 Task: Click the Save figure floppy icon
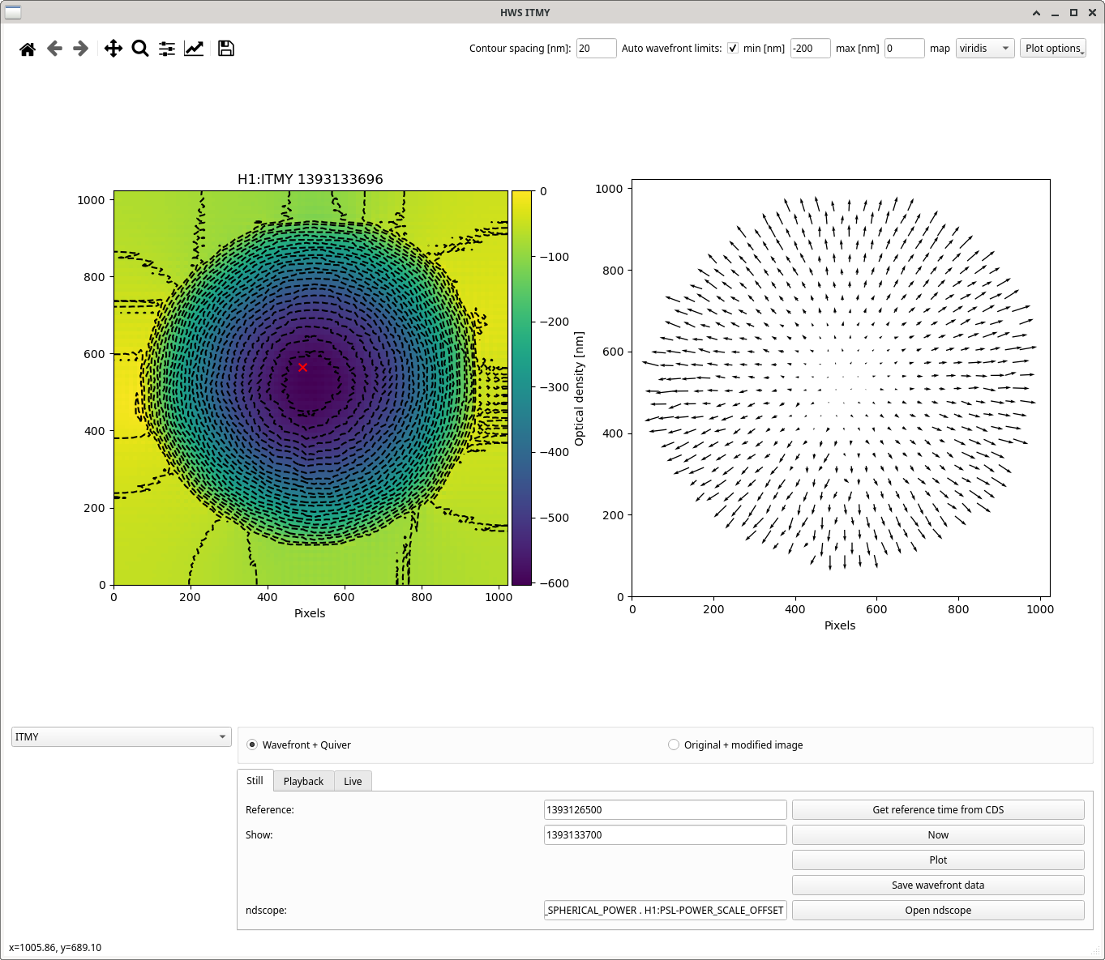tap(226, 49)
